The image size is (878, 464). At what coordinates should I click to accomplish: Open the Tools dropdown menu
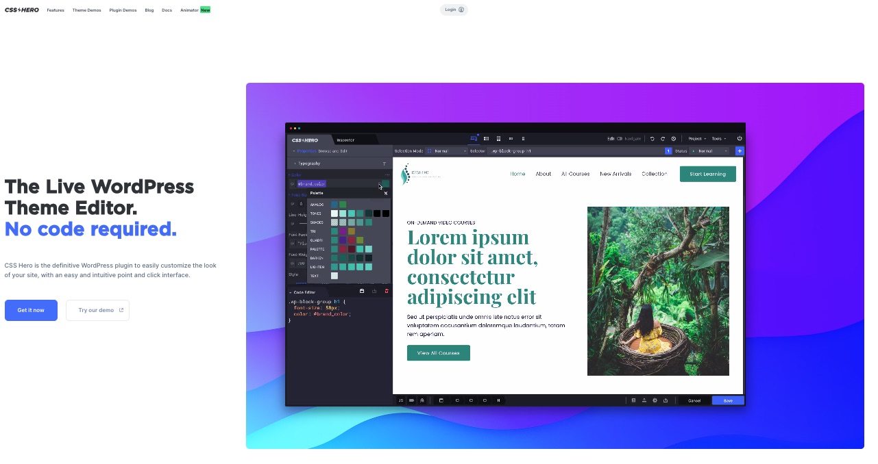(x=718, y=139)
